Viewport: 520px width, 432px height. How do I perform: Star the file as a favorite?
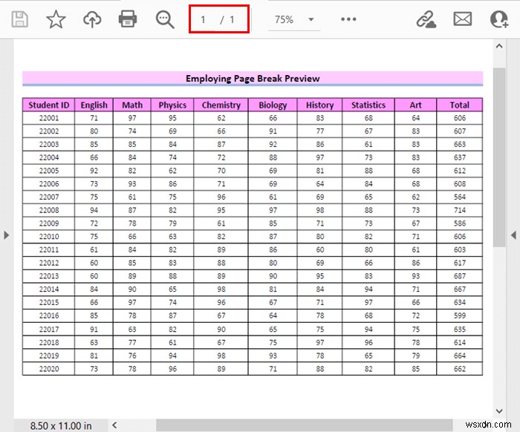pyautogui.click(x=56, y=19)
